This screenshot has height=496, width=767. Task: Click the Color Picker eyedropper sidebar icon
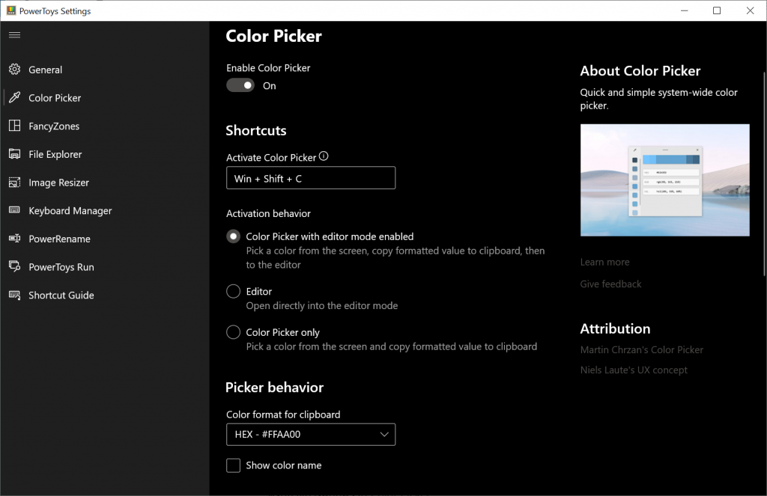[x=14, y=98]
